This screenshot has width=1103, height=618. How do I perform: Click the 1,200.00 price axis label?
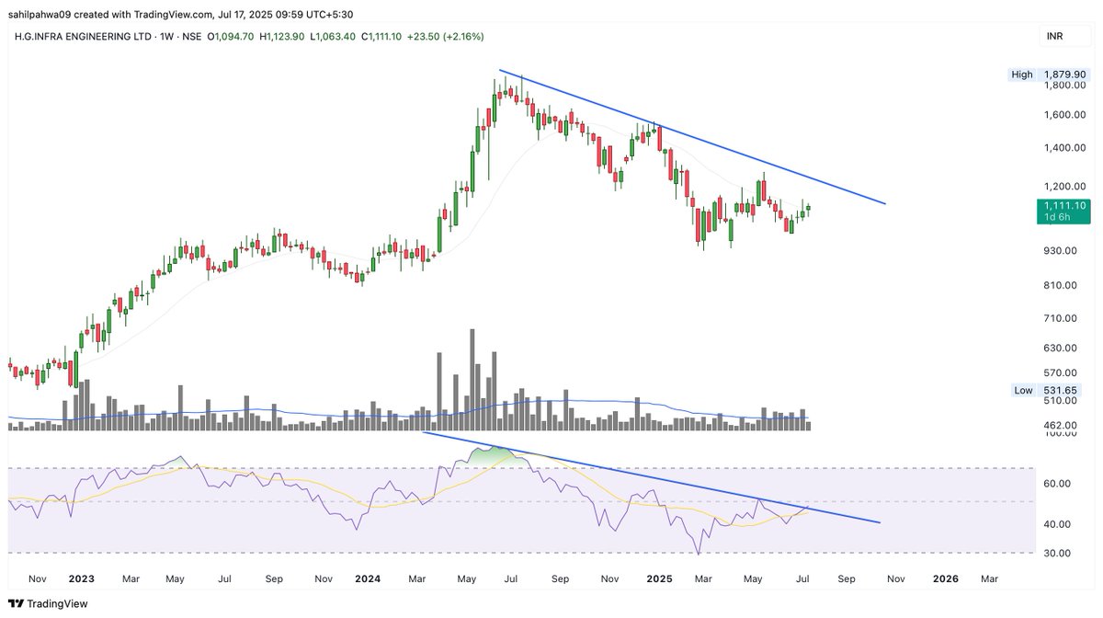[1064, 185]
